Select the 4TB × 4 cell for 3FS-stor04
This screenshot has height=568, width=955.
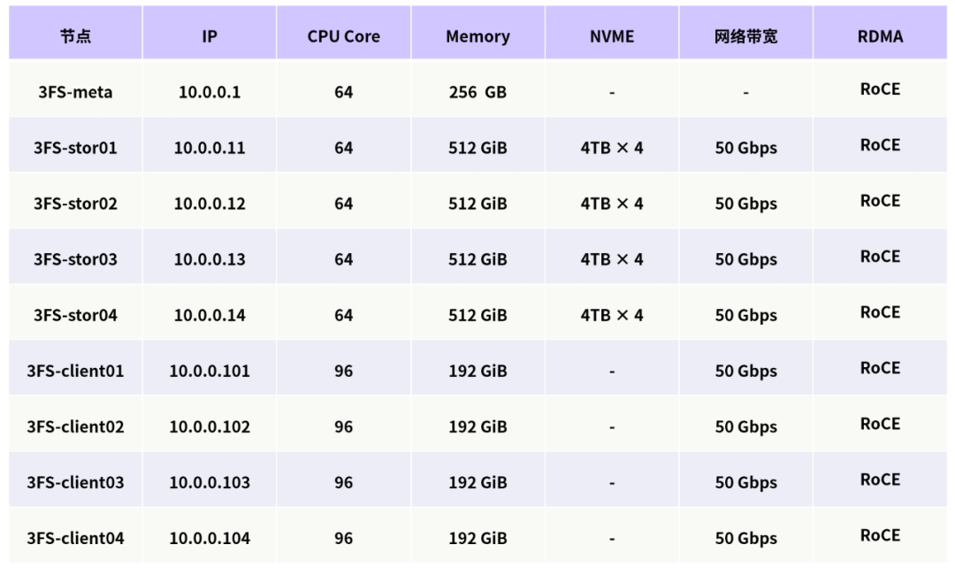click(612, 315)
